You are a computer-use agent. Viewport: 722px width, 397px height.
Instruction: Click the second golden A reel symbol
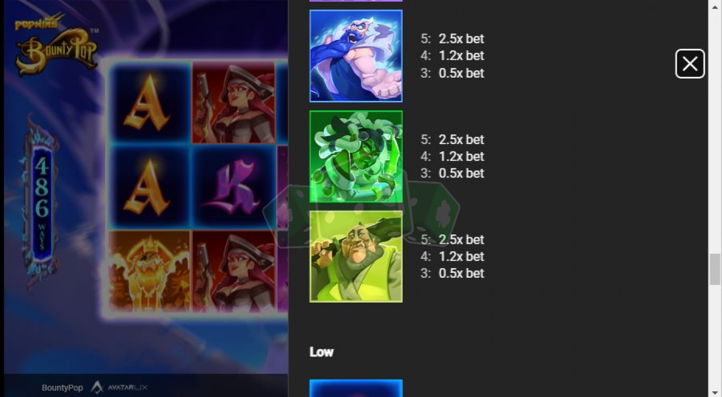pyautogui.click(x=150, y=187)
